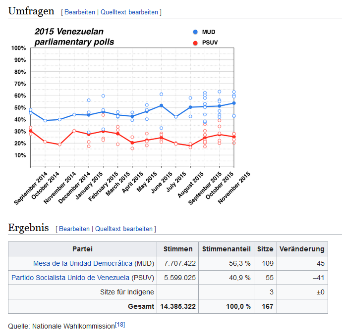Screen dimensions: 342x334
Task: Click Quelltext bearbeiten link next to Umfragen
Action: pos(129,12)
